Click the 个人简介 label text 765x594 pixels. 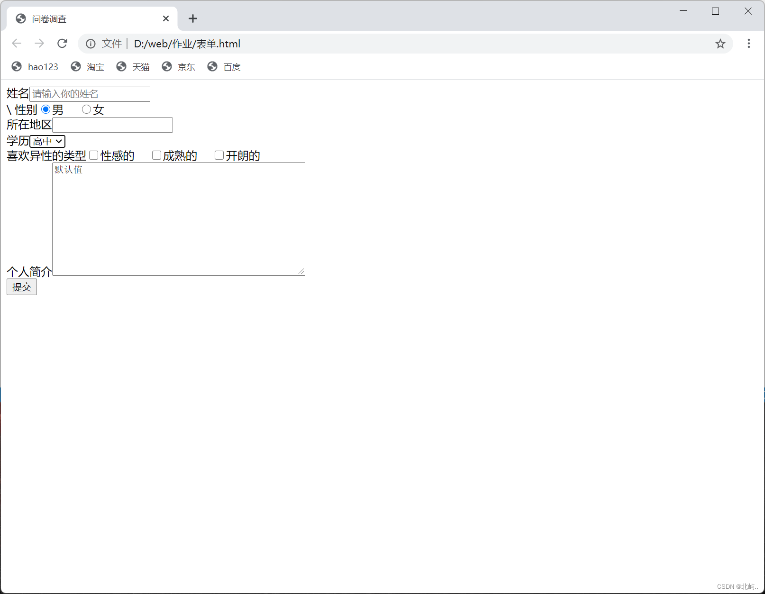click(x=29, y=272)
